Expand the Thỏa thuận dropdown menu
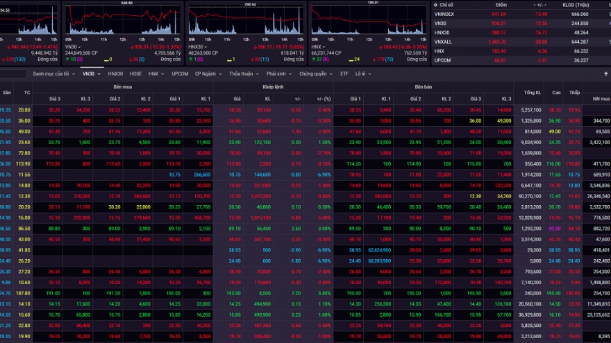Viewport: 611px width, 343px height. [244, 73]
